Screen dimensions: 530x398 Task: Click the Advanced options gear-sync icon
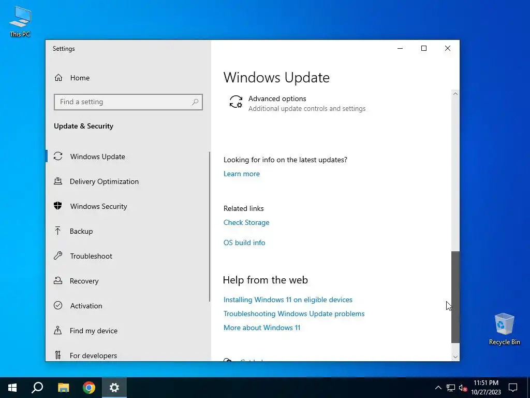coord(236,102)
